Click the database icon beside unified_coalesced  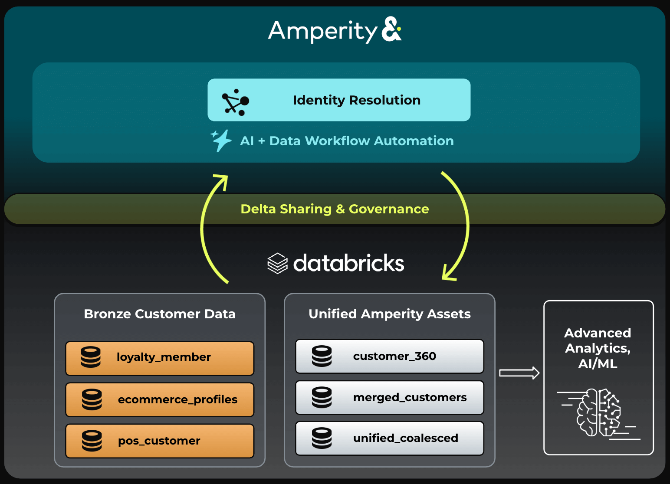322,438
